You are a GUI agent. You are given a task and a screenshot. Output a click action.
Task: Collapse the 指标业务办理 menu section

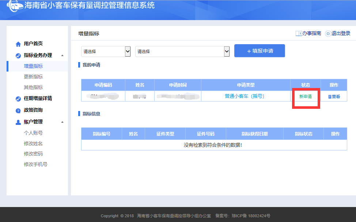pos(62,55)
